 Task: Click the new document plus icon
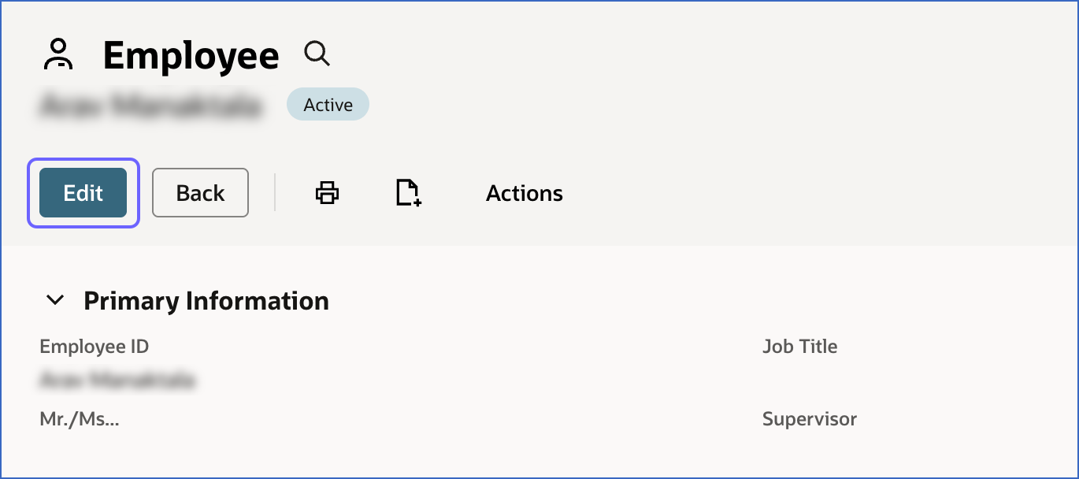click(x=408, y=193)
